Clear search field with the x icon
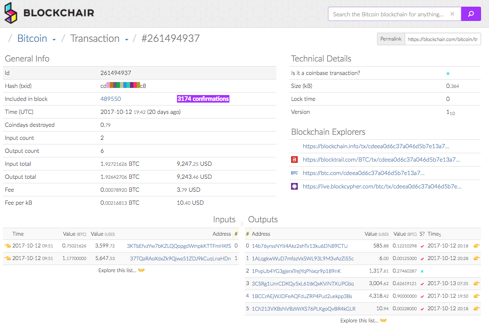 [x=452, y=14]
